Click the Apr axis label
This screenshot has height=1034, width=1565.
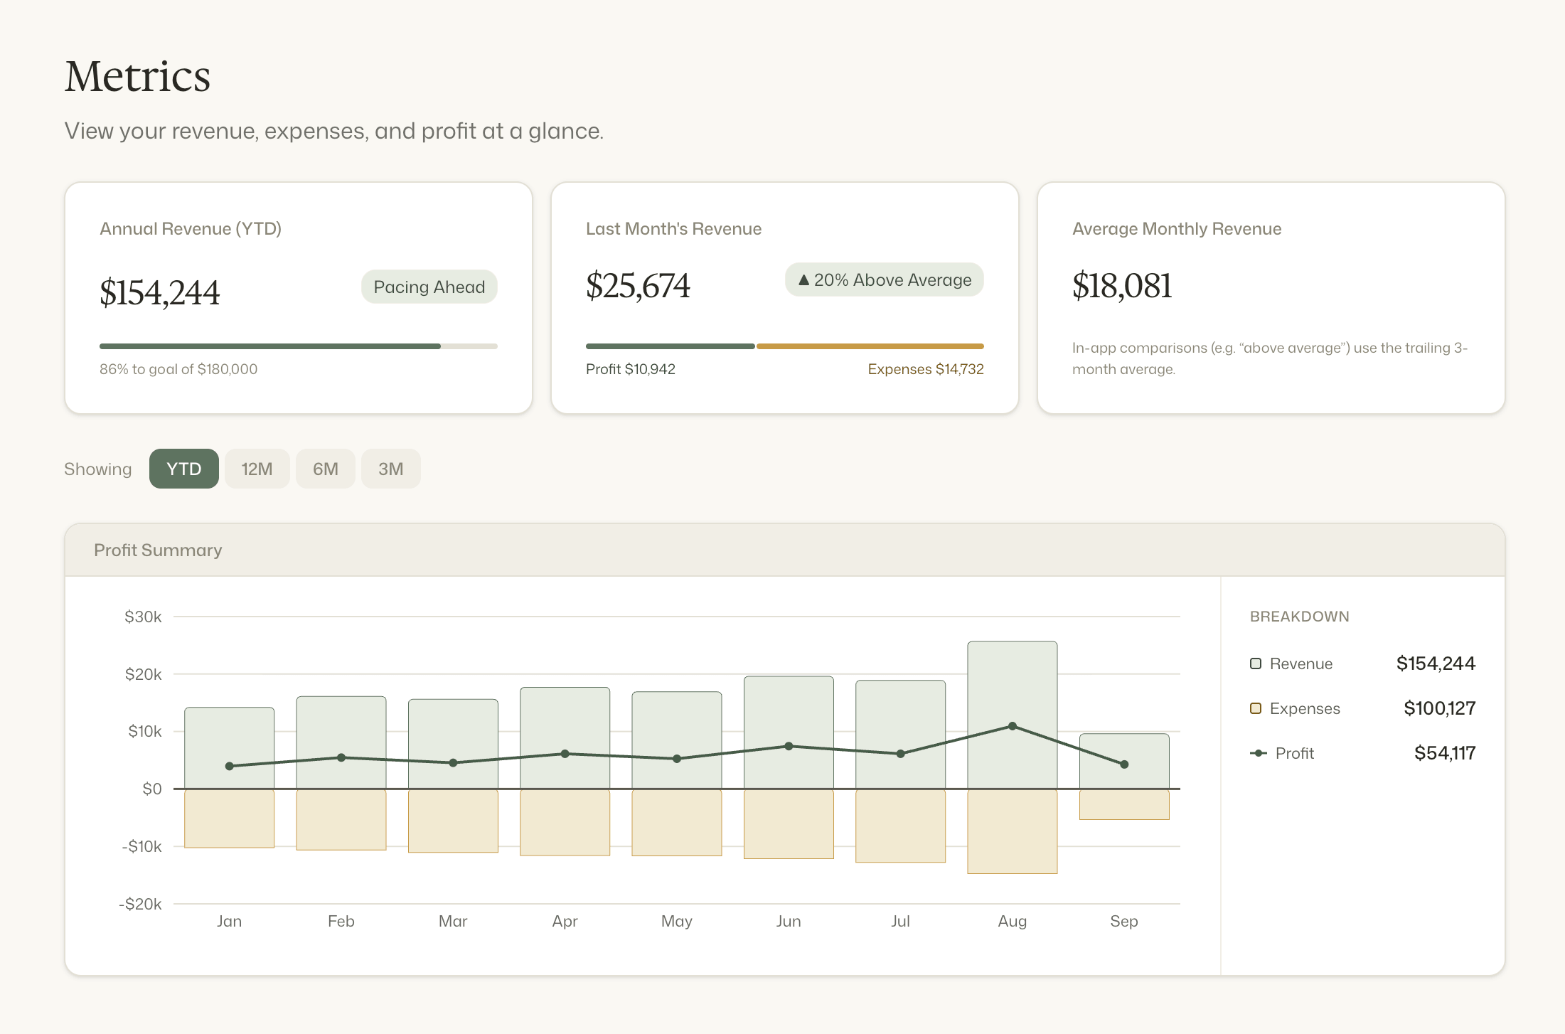click(565, 921)
